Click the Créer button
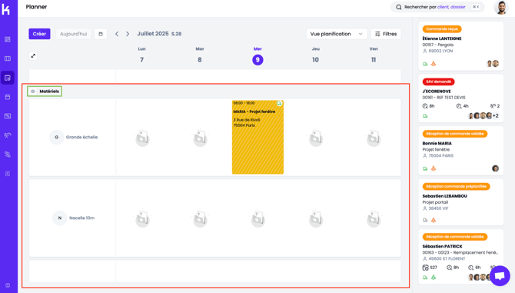The image size is (515, 293). 39,34
